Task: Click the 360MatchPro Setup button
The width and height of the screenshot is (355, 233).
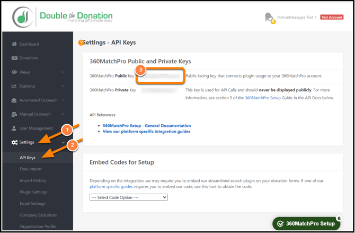Action: (x=306, y=223)
